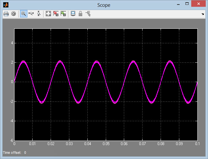Screen dimensions: 208x159
Task: Click the Autoscale icon
Action: coord(48,14)
